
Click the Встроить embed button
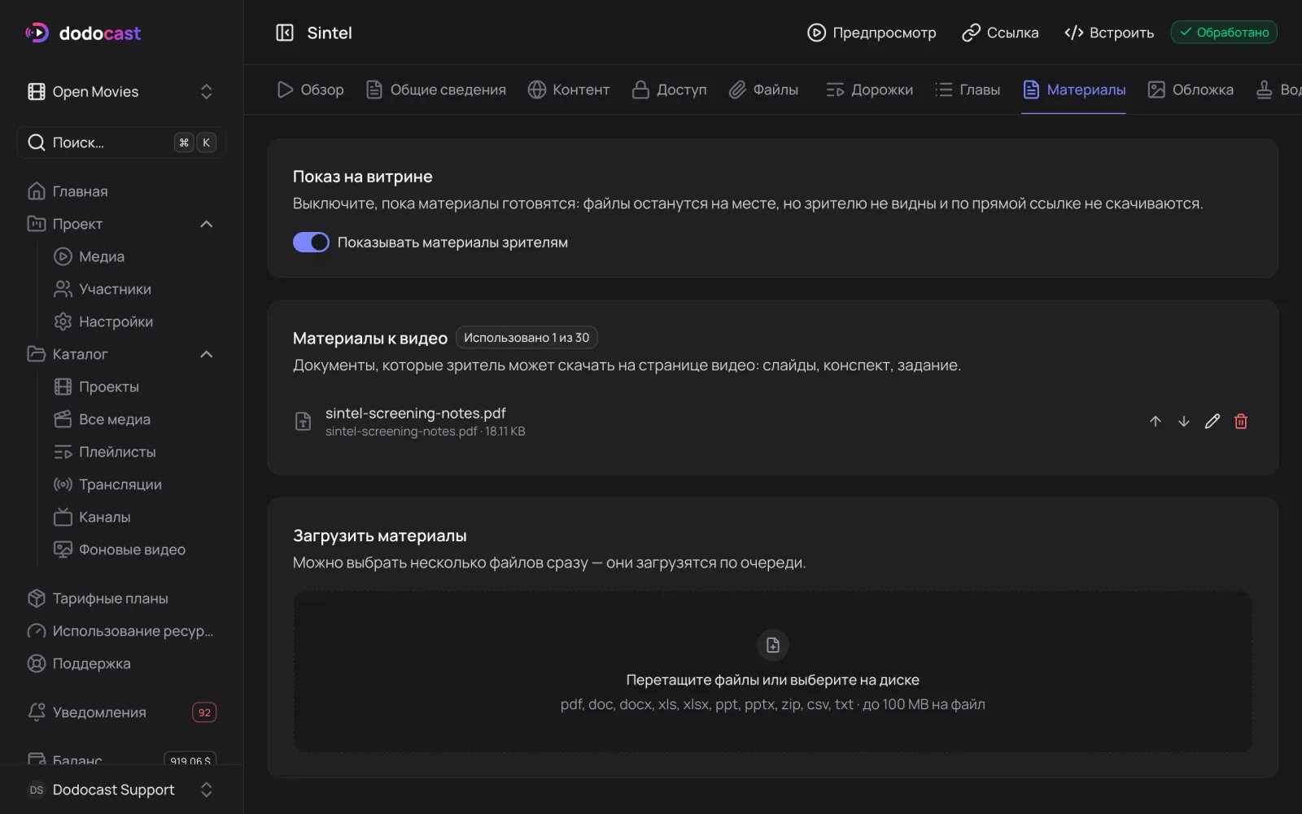(x=1109, y=33)
